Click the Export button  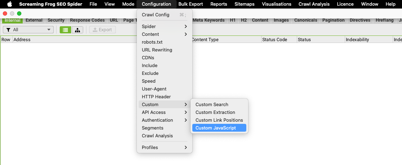(x=103, y=30)
